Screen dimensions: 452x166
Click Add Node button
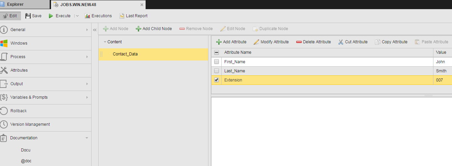click(116, 29)
